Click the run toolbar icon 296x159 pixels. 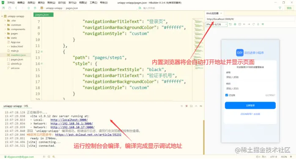click(x=35, y=8)
